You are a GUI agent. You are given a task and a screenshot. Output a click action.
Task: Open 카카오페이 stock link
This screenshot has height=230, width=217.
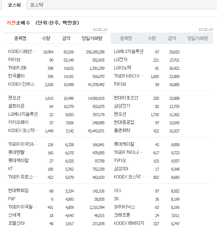[x=18, y=122]
